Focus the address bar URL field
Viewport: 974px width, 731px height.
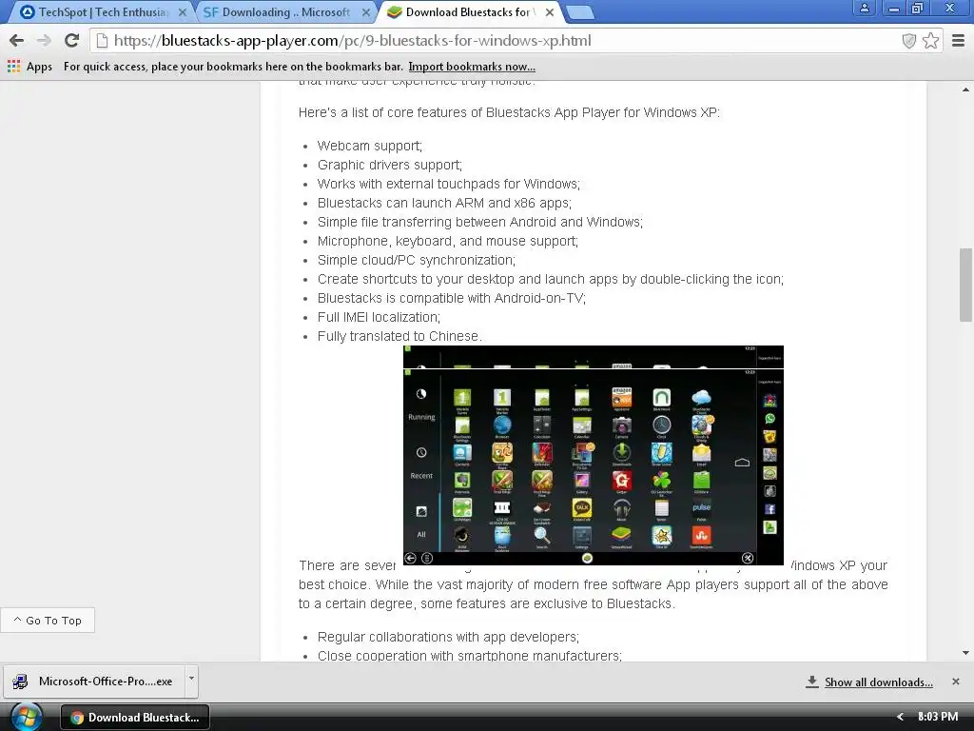coord(497,41)
